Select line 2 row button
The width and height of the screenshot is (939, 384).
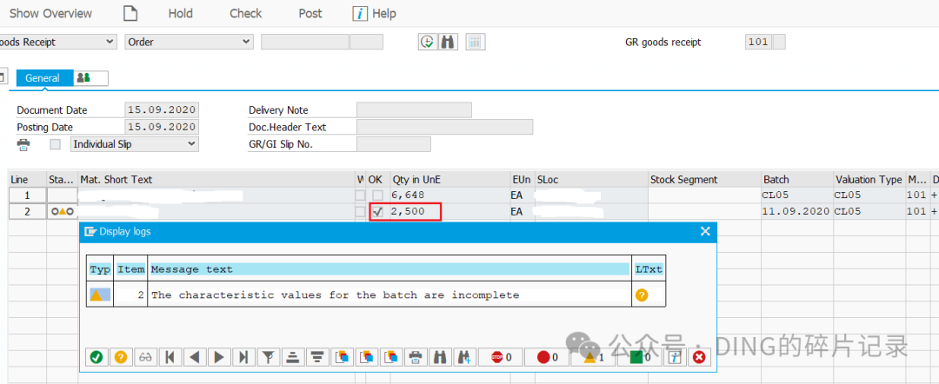tap(28, 211)
